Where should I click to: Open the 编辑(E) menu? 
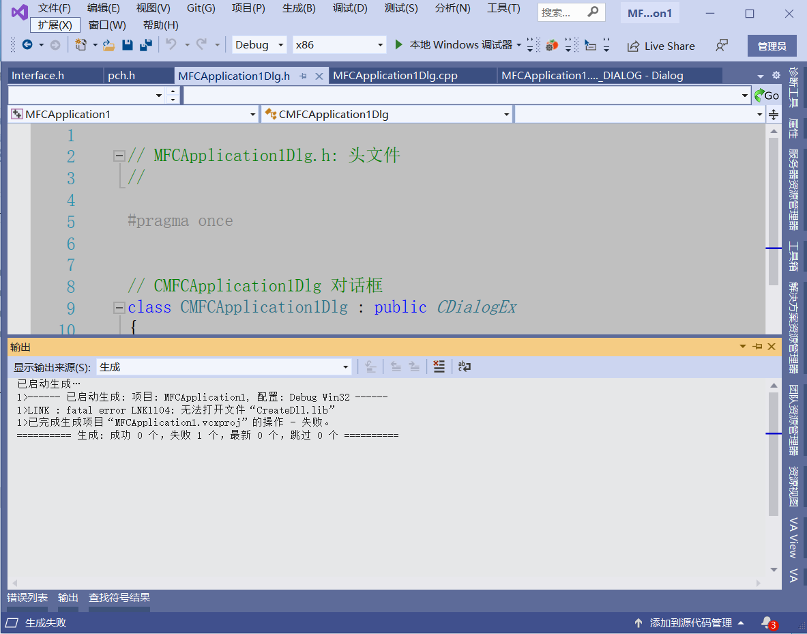coord(104,8)
